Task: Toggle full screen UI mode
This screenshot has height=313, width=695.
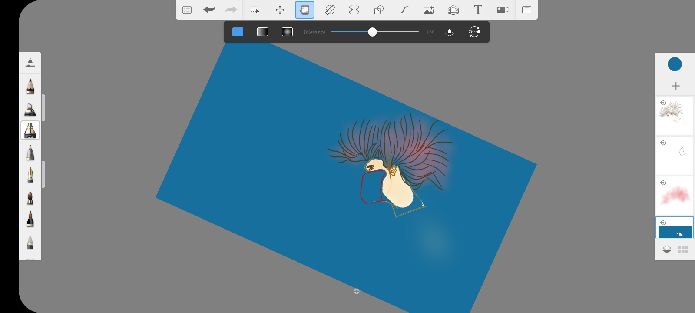Action: pyautogui.click(x=526, y=10)
